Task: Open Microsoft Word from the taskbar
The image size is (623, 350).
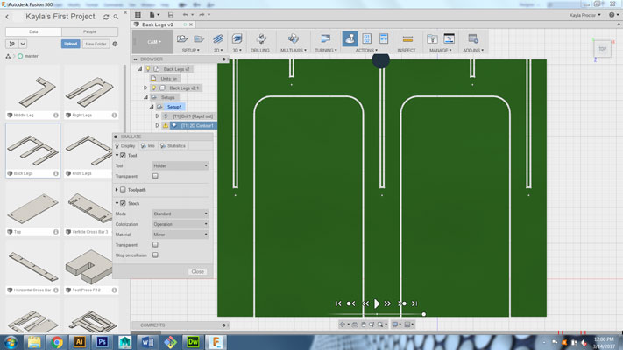Action: [147, 342]
